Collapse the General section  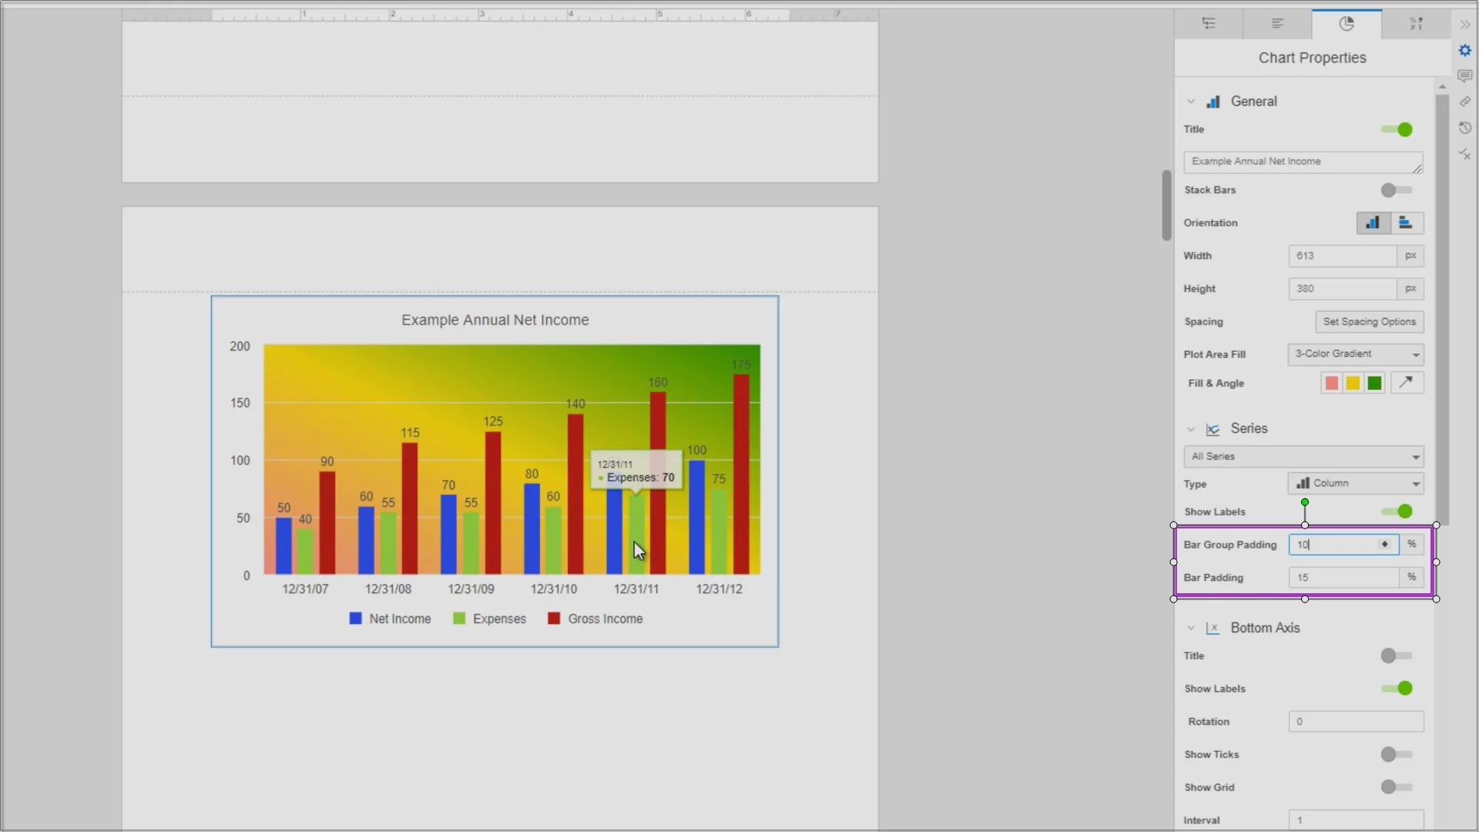[1191, 101]
